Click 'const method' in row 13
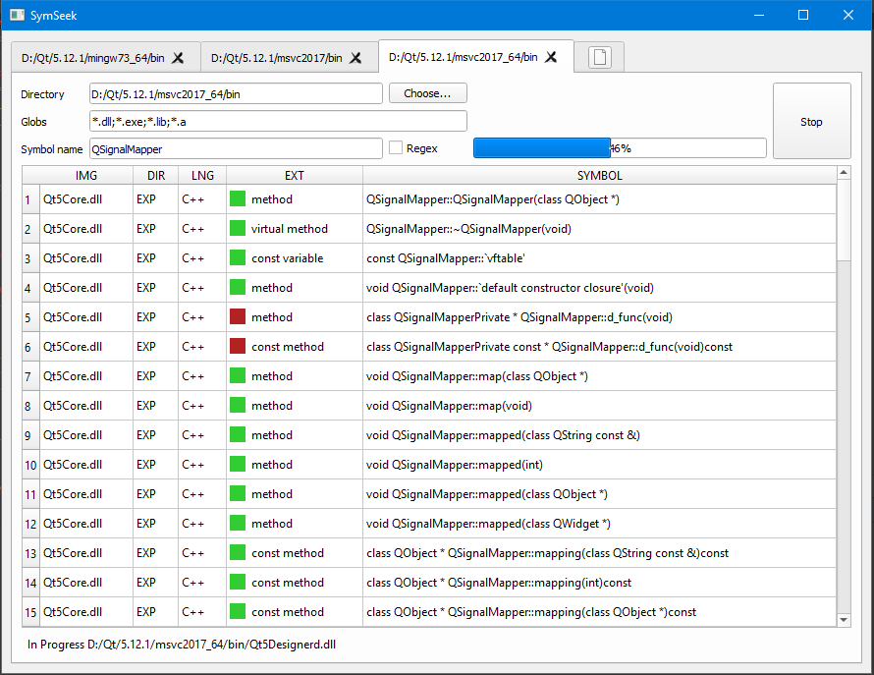The image size is (874, 675). coord(287,553)
